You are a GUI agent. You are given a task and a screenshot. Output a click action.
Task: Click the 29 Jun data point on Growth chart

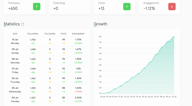[x=109, y=92]
